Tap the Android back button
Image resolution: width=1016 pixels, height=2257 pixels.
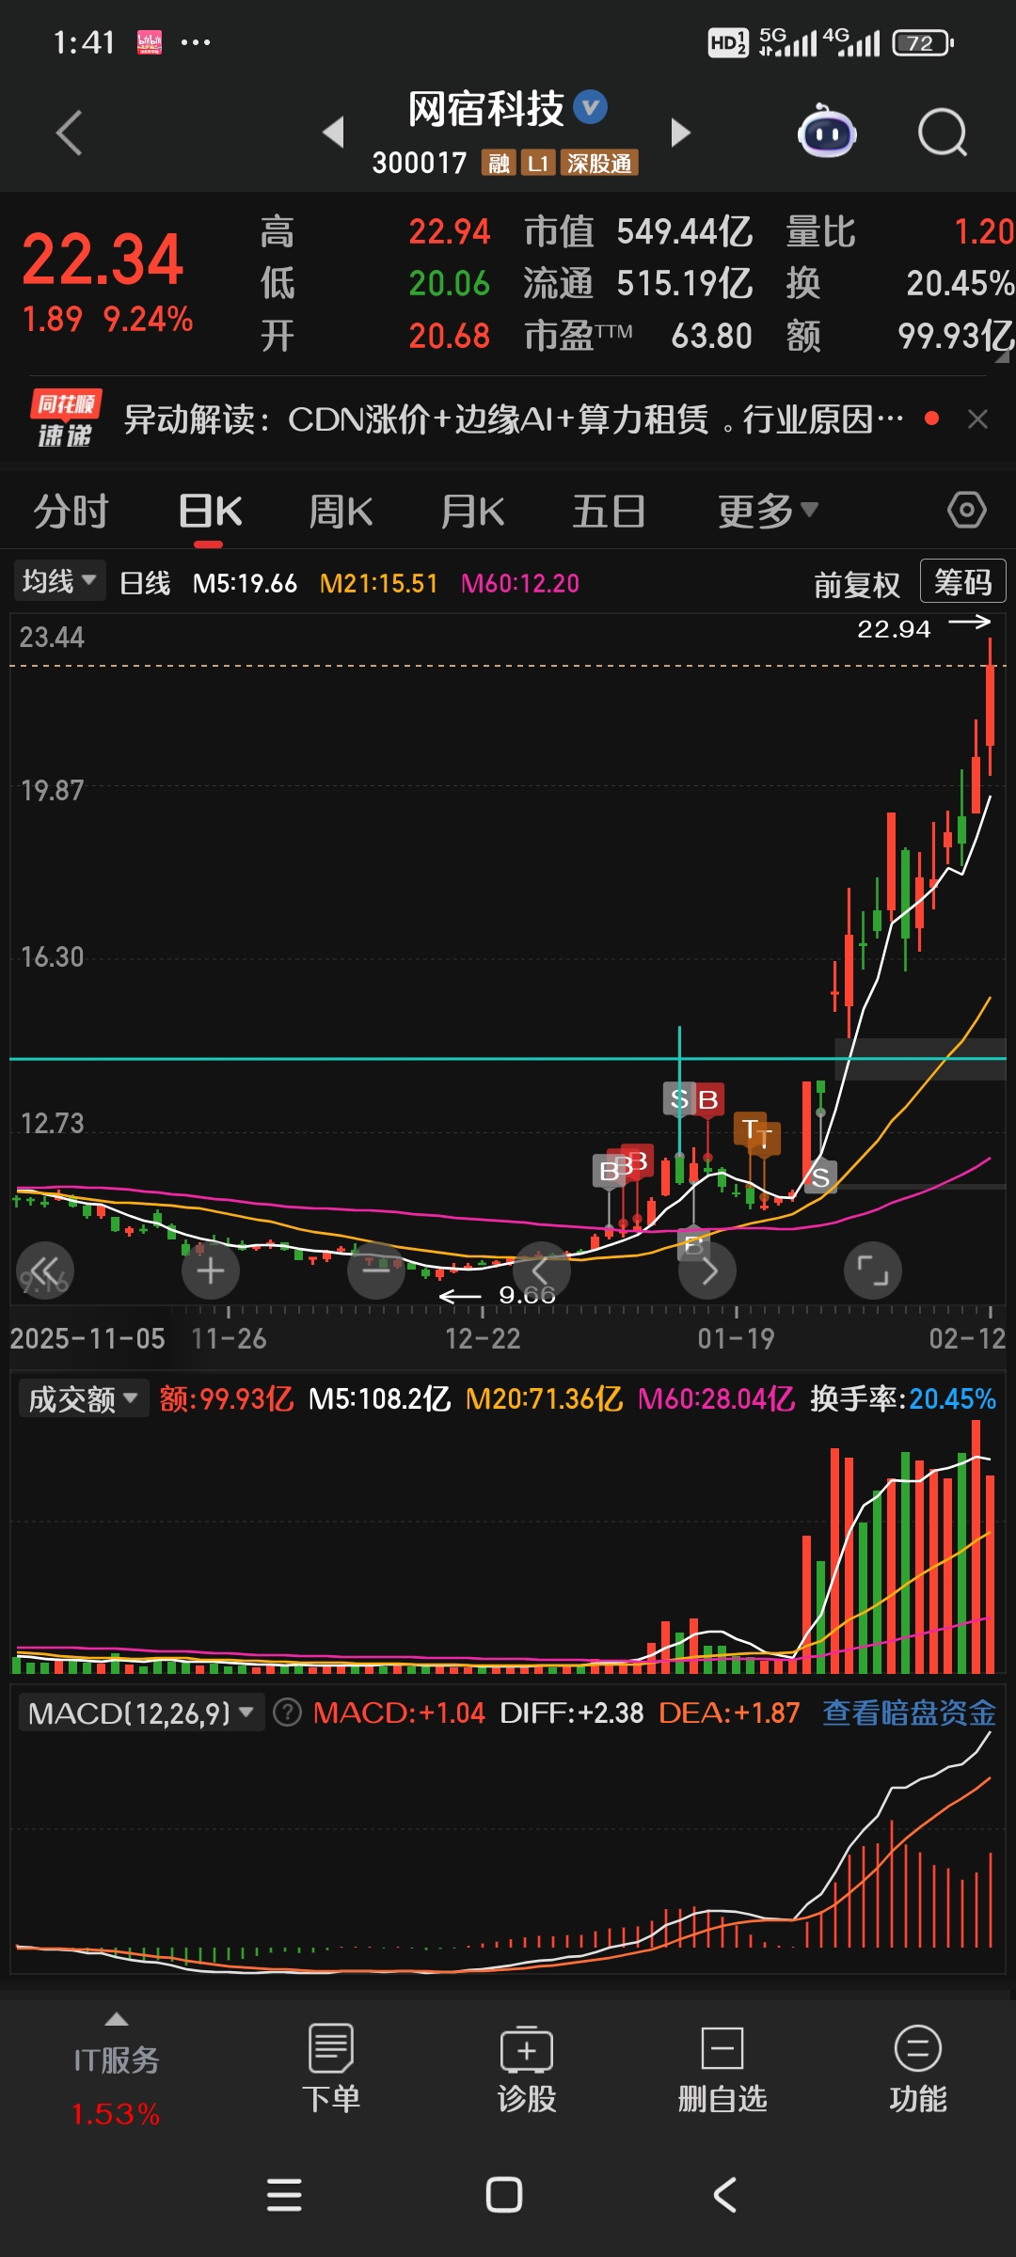[724, 2195]
